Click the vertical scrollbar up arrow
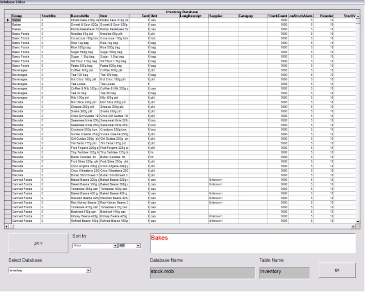This screenshot has width=365, height=292. (358, 16)
